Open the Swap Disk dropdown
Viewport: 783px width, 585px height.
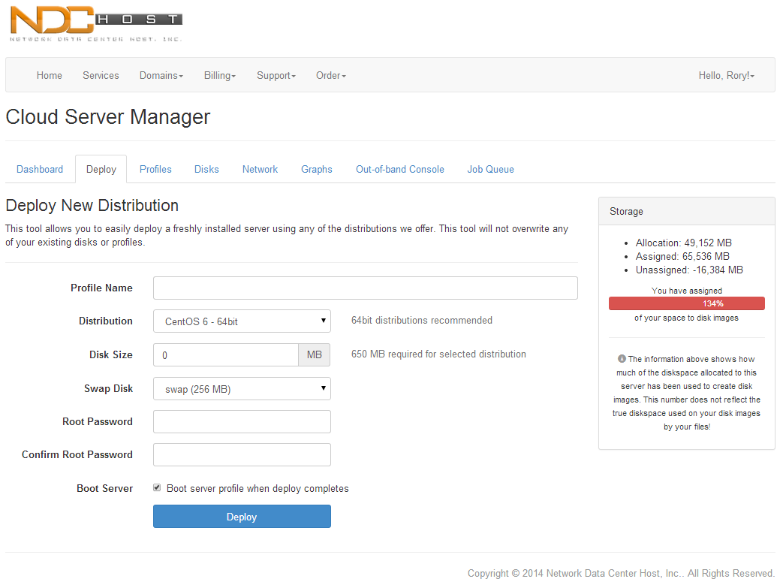pos(242,389)
